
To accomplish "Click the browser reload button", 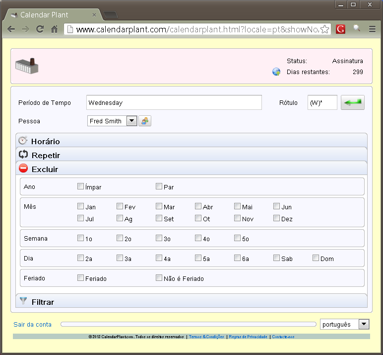I will (x=40, y=29).
